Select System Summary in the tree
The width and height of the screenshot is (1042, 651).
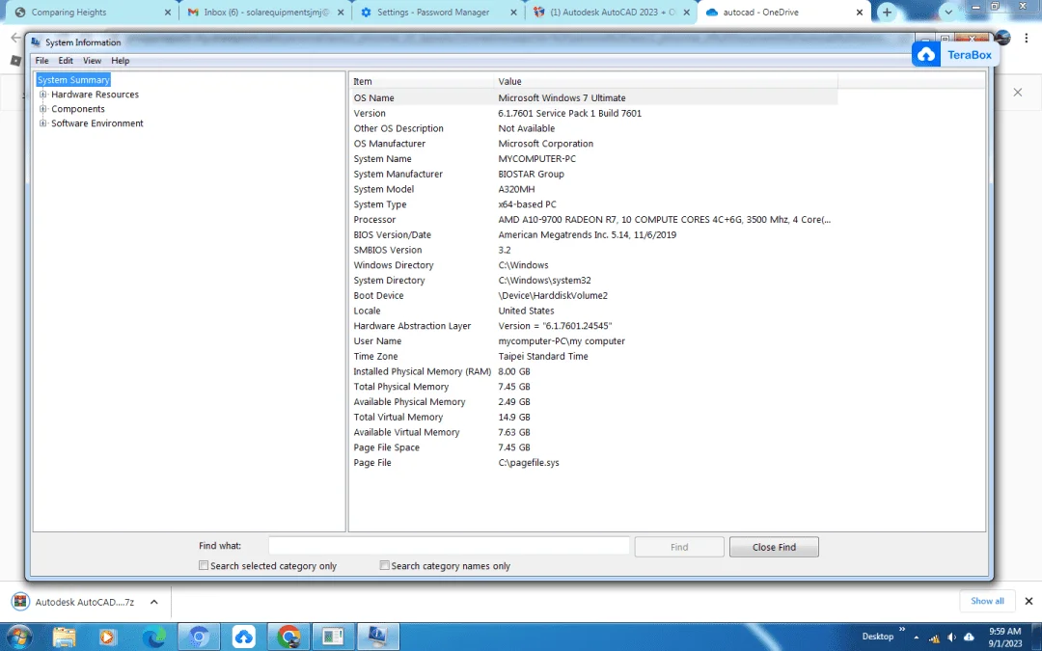coord(73,80)
